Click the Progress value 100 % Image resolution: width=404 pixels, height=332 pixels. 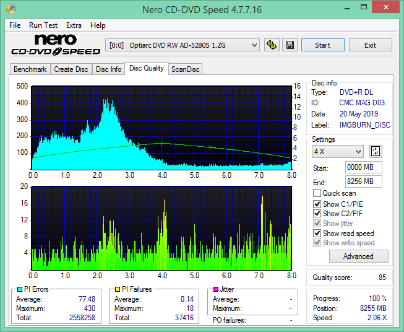coord(378,299)
